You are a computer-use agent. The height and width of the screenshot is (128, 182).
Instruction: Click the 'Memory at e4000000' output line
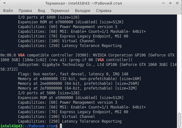(x=80, y=79)
